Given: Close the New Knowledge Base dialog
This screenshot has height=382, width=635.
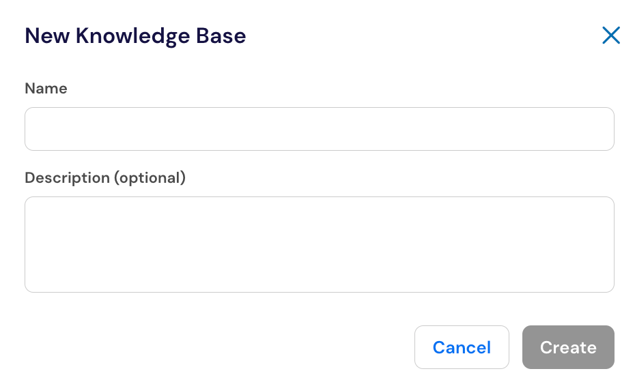Looking at the screenshot, I should pos(610,35).
